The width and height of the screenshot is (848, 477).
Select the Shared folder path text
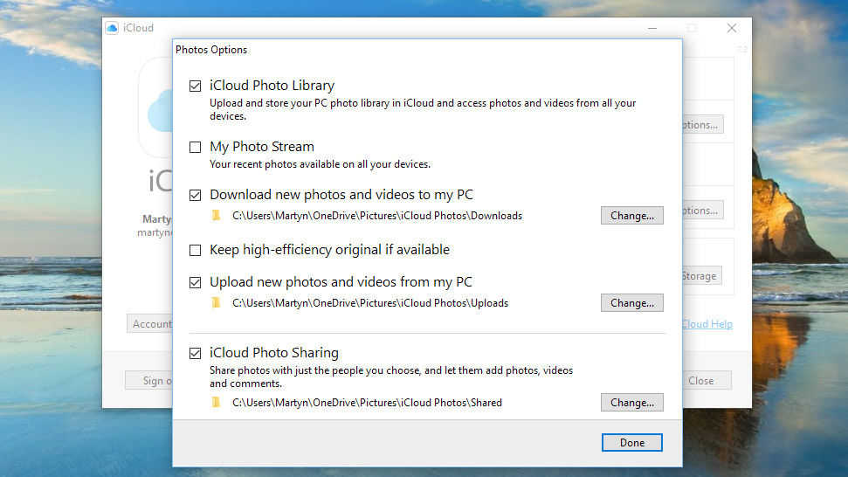tap(367, 403)
